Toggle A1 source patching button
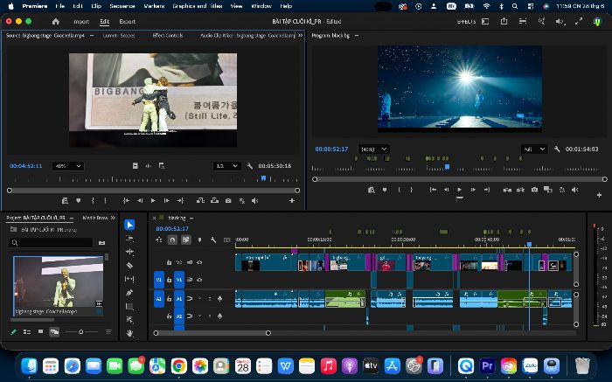Viewport: 612px width, 382px height. coord(159,299)
